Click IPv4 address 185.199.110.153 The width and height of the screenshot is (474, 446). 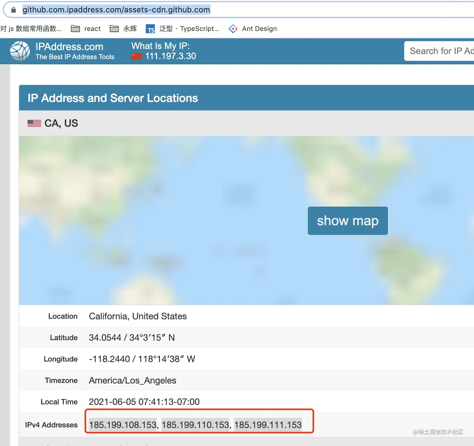tap(196, 425)
